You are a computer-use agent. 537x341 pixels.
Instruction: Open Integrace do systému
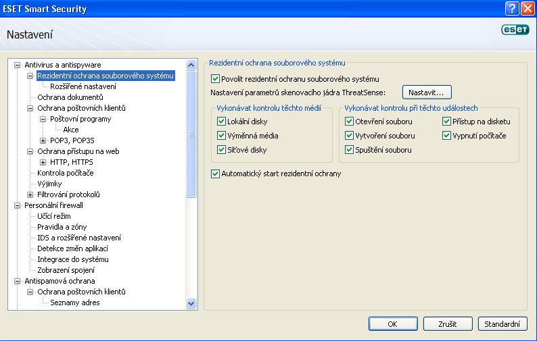pos(73,259)
